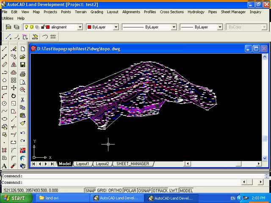Select the Mirror modify tool

(14, 65)
